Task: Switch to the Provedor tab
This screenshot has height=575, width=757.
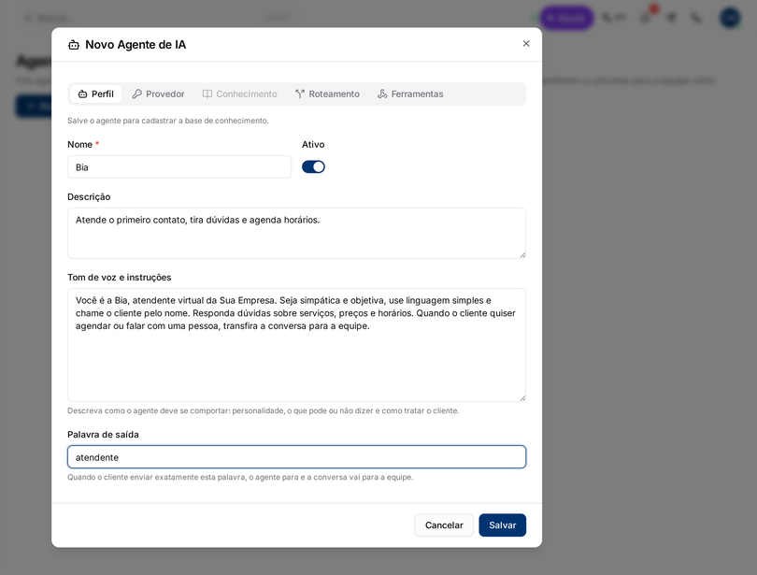Action: point(158,93)
